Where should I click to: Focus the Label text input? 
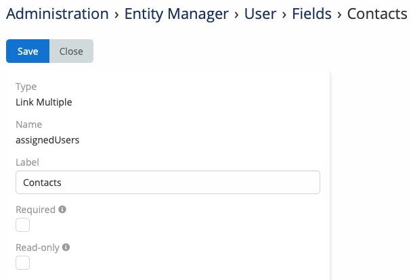coord(167,183)
